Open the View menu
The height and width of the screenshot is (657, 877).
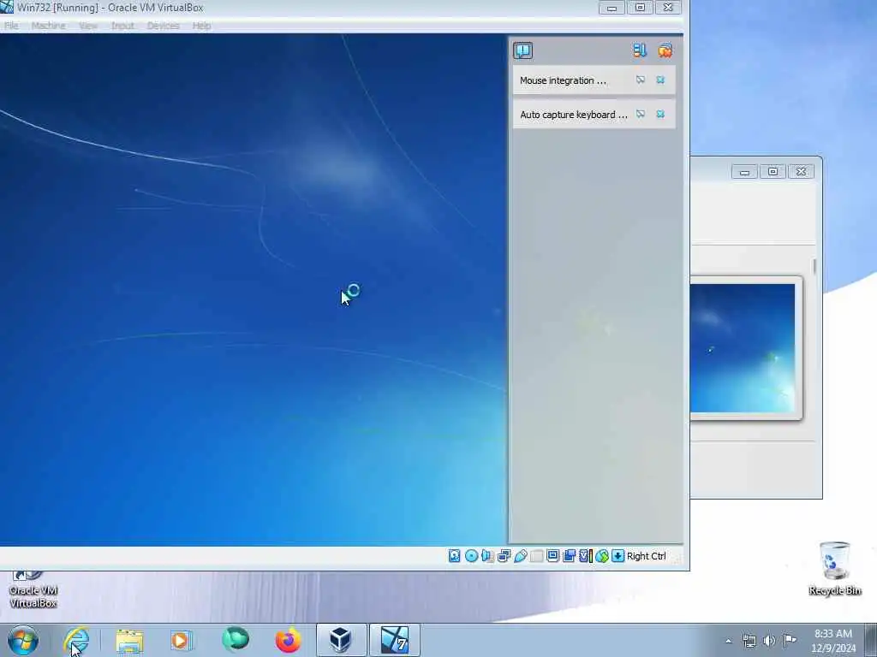point(88,26)
